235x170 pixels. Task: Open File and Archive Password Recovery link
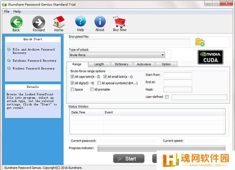click(x=34, y=51)
